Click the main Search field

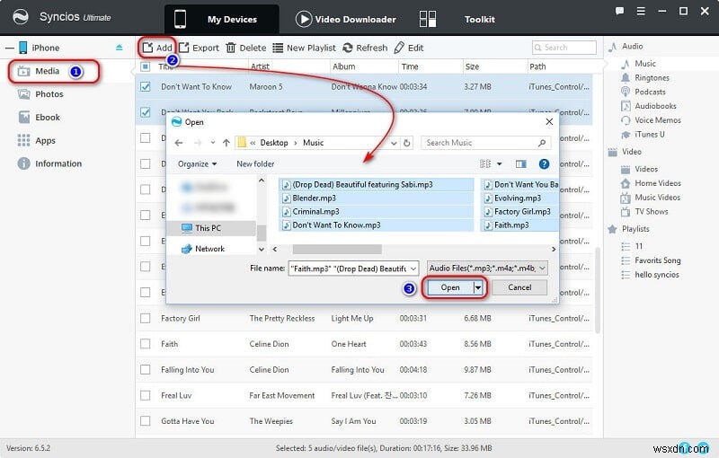[x=564, y=48]
